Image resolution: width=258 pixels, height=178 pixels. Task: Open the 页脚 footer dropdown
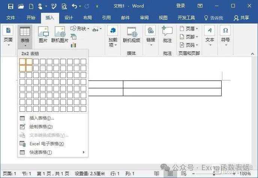point(189,37)
